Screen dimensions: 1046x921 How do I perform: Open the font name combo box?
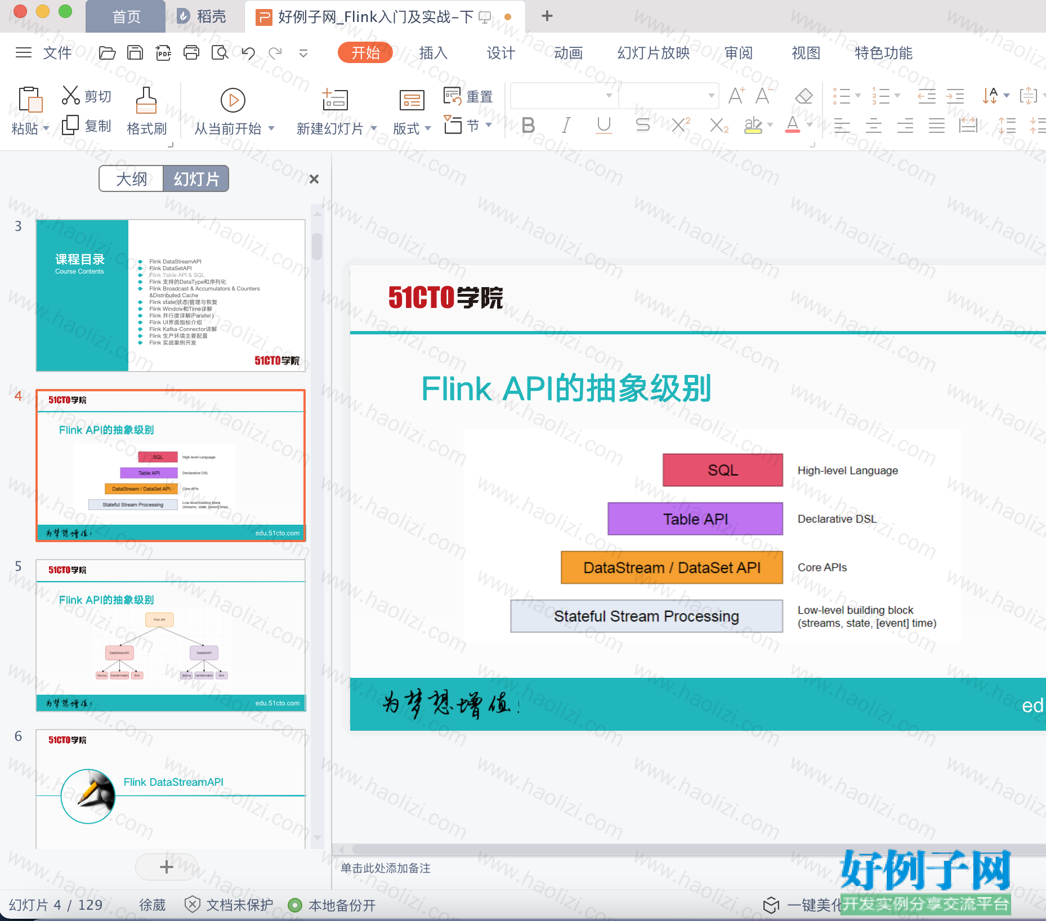coord(564,96)
